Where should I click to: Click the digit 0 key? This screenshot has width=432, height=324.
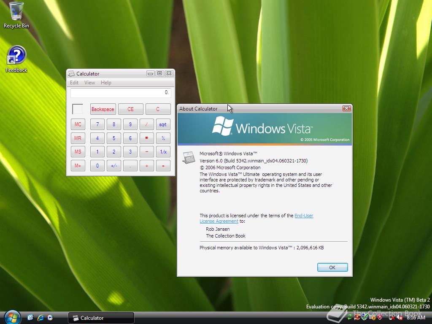pyautogui.click(x=97, y=165)
